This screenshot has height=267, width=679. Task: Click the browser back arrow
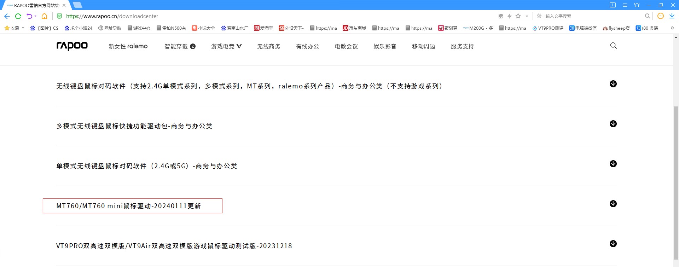coord(7,16)
